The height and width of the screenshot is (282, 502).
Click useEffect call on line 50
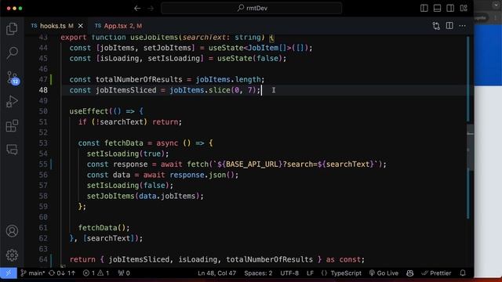[x=89, y=111]
